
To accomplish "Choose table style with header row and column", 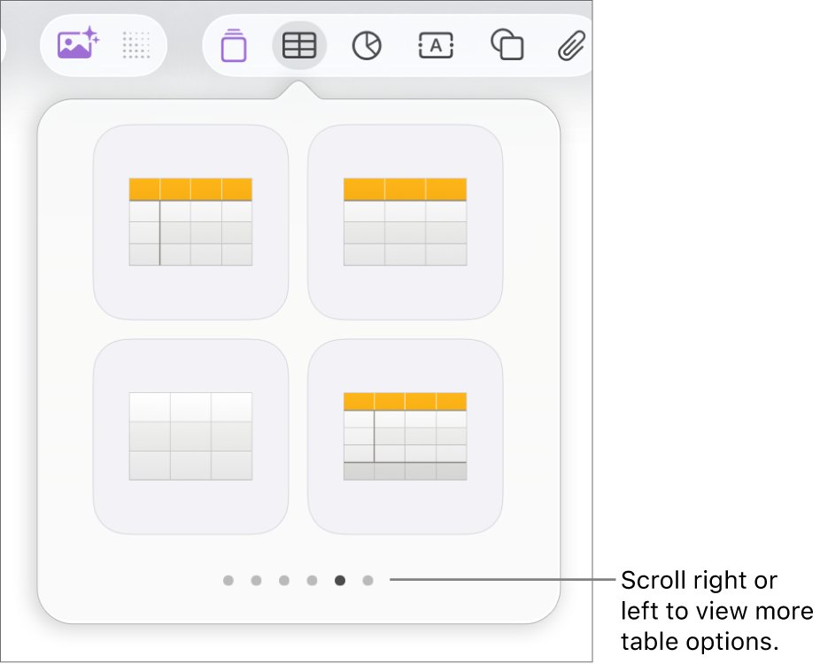I will pos(191,222).
